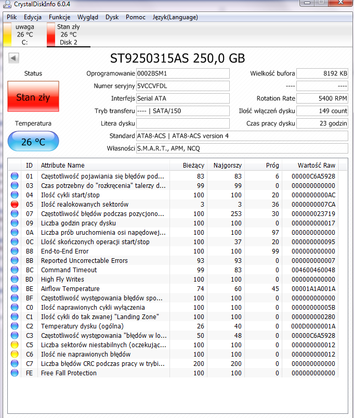Select the Ilość cykli start/stop row text

[x=70, y=195]
